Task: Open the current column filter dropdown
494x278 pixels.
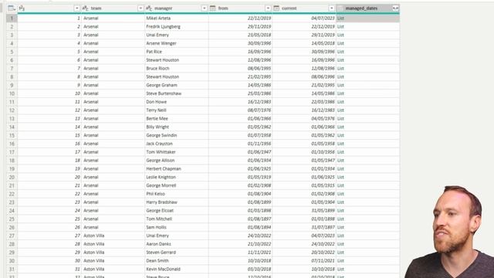Action: [x=331, y=8]
